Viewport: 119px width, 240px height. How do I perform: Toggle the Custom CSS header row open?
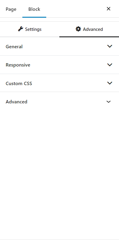click(x=59, y=83)
